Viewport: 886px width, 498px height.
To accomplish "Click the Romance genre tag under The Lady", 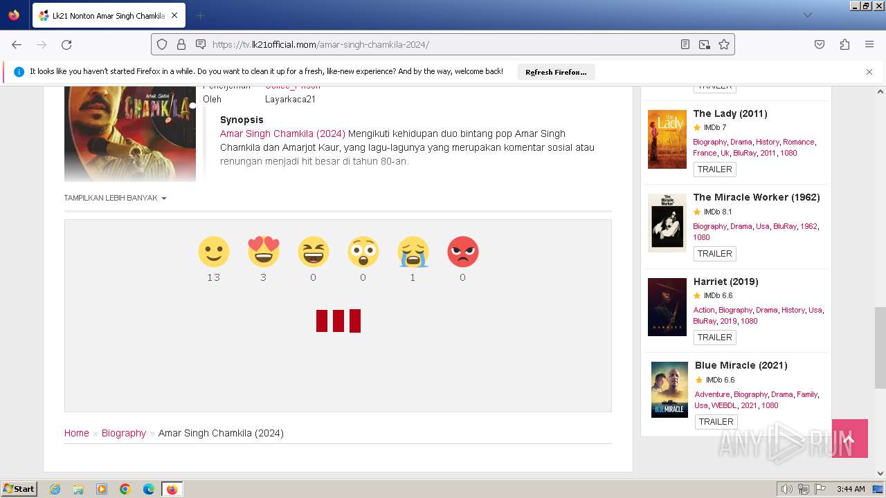I will (799, 142).
